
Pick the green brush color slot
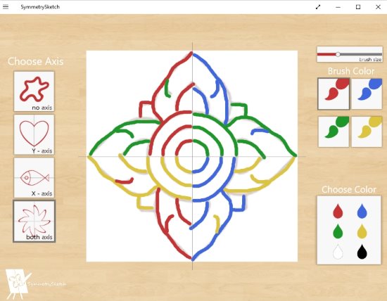pos(334,132)
